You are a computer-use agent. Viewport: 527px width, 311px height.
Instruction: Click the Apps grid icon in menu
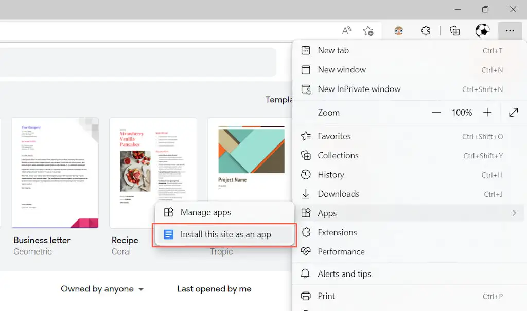[x=306, y=213]
